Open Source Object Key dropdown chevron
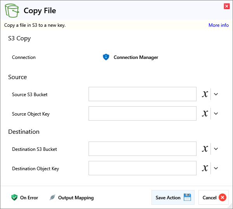The image size is (233, 209). 216,114
